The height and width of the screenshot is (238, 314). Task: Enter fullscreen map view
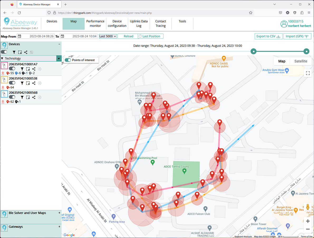[308, 73]
